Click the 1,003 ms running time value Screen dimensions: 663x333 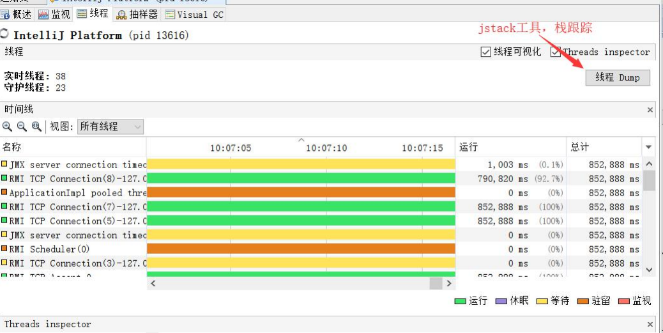508,165
